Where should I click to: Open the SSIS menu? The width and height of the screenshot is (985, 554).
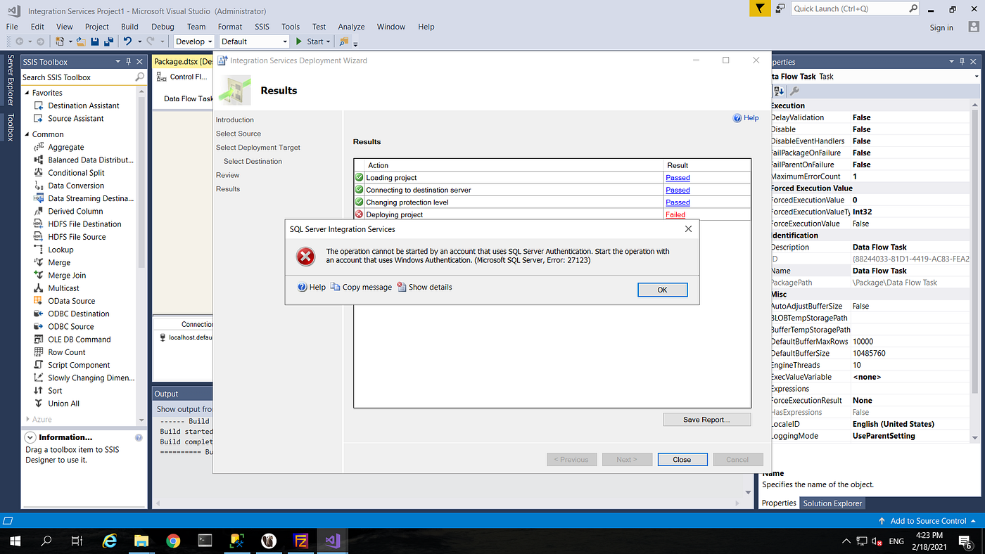point(262,27)
